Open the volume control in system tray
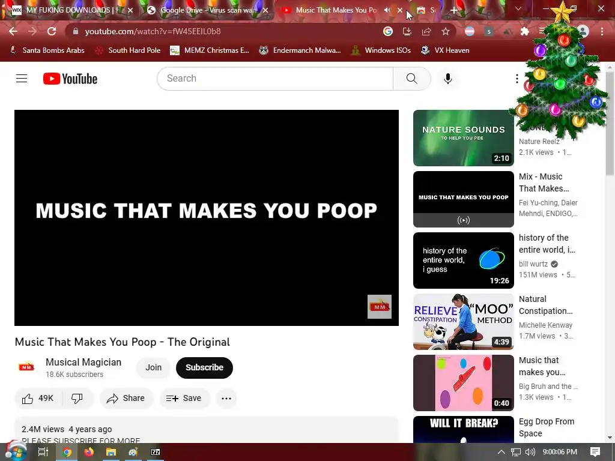615x461 pixels. 530,452
